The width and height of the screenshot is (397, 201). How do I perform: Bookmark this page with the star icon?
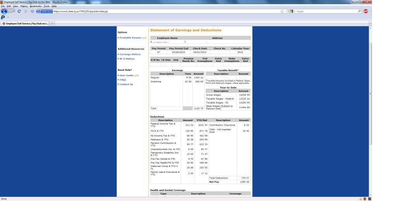(x=282, y=11)
